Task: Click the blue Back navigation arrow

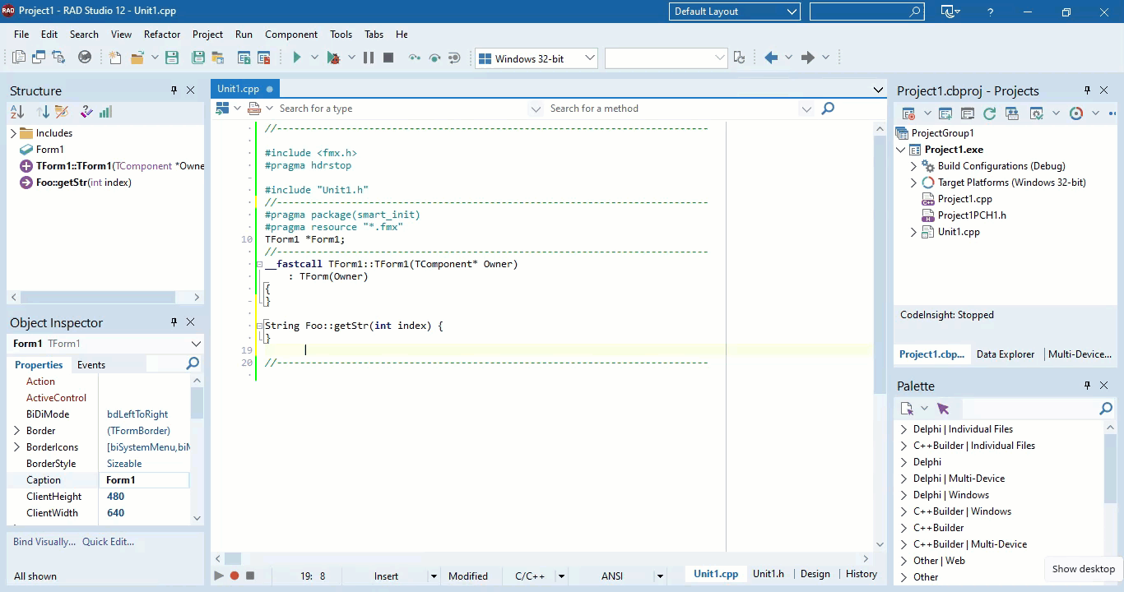Action: pos(771,58)
